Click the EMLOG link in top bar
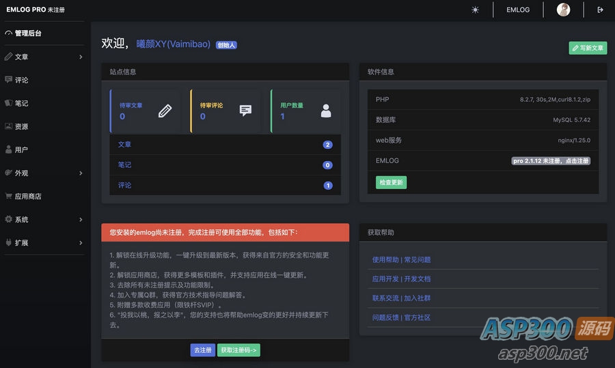 [x=517, y=10]
